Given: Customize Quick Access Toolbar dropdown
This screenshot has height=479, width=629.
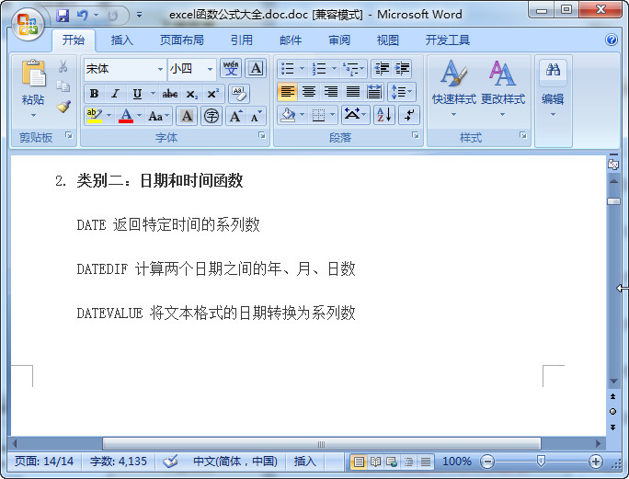Looking at the screenshot, I should [139, 16].
